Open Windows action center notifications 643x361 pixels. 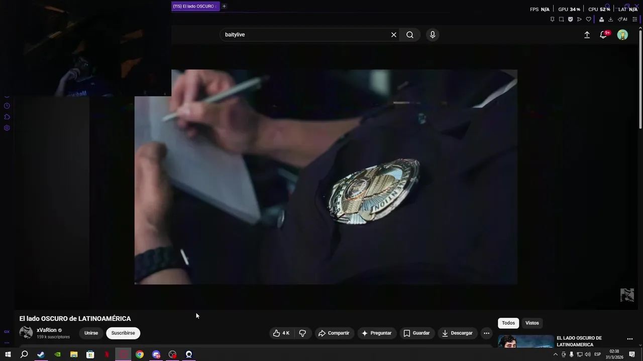pyautogui.click(x=632, y=354)
